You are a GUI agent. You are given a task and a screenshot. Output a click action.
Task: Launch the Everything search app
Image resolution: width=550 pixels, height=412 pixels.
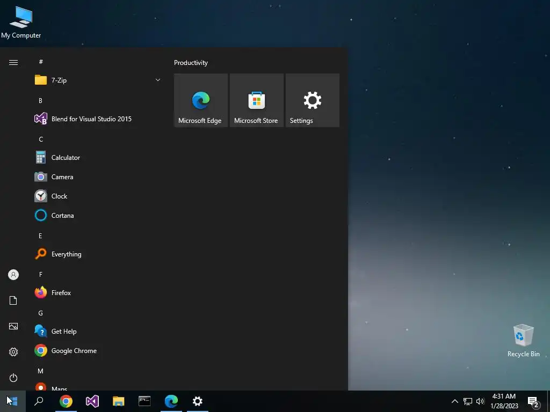point(98,254)
